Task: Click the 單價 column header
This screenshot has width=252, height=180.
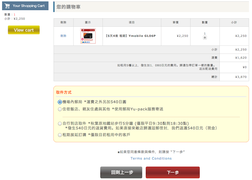Action: click(176, 22)
